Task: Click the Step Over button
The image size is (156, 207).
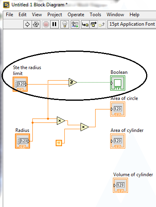Action: click(x=94, y=24)
